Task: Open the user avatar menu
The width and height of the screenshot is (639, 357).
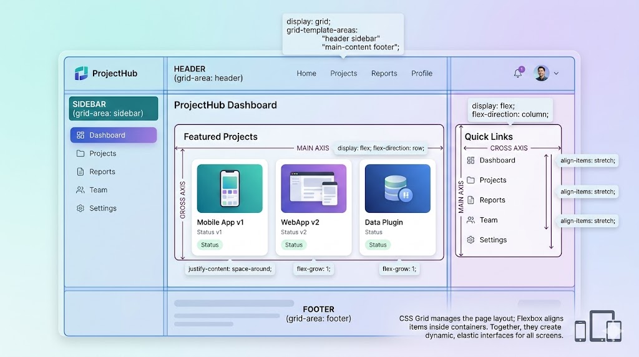Action: (x=541, y=73)
